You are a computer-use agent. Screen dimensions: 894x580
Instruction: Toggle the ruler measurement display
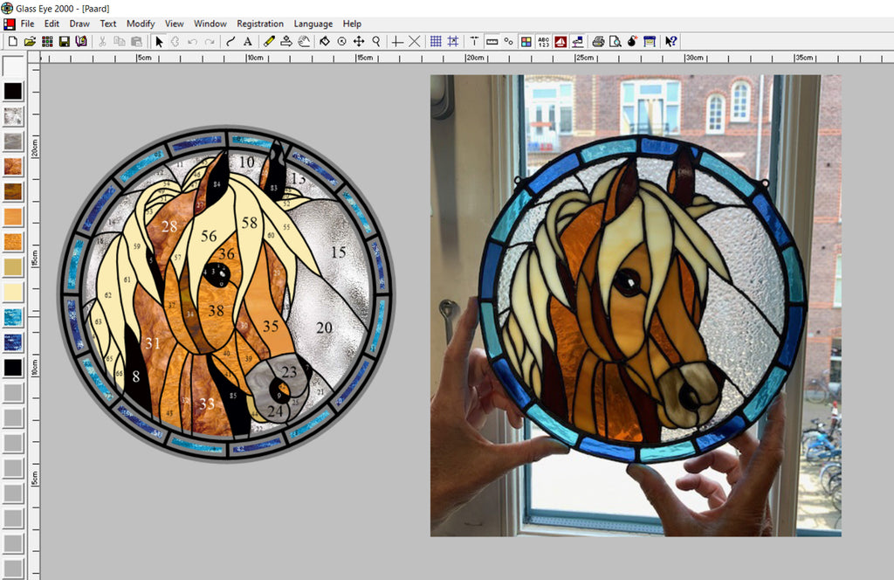[x=492, y=41]
